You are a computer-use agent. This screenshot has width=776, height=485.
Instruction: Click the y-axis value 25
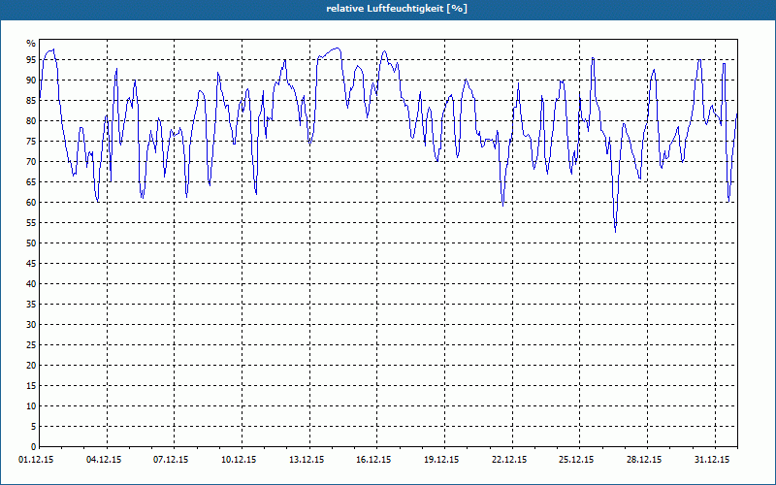point(31,345)
